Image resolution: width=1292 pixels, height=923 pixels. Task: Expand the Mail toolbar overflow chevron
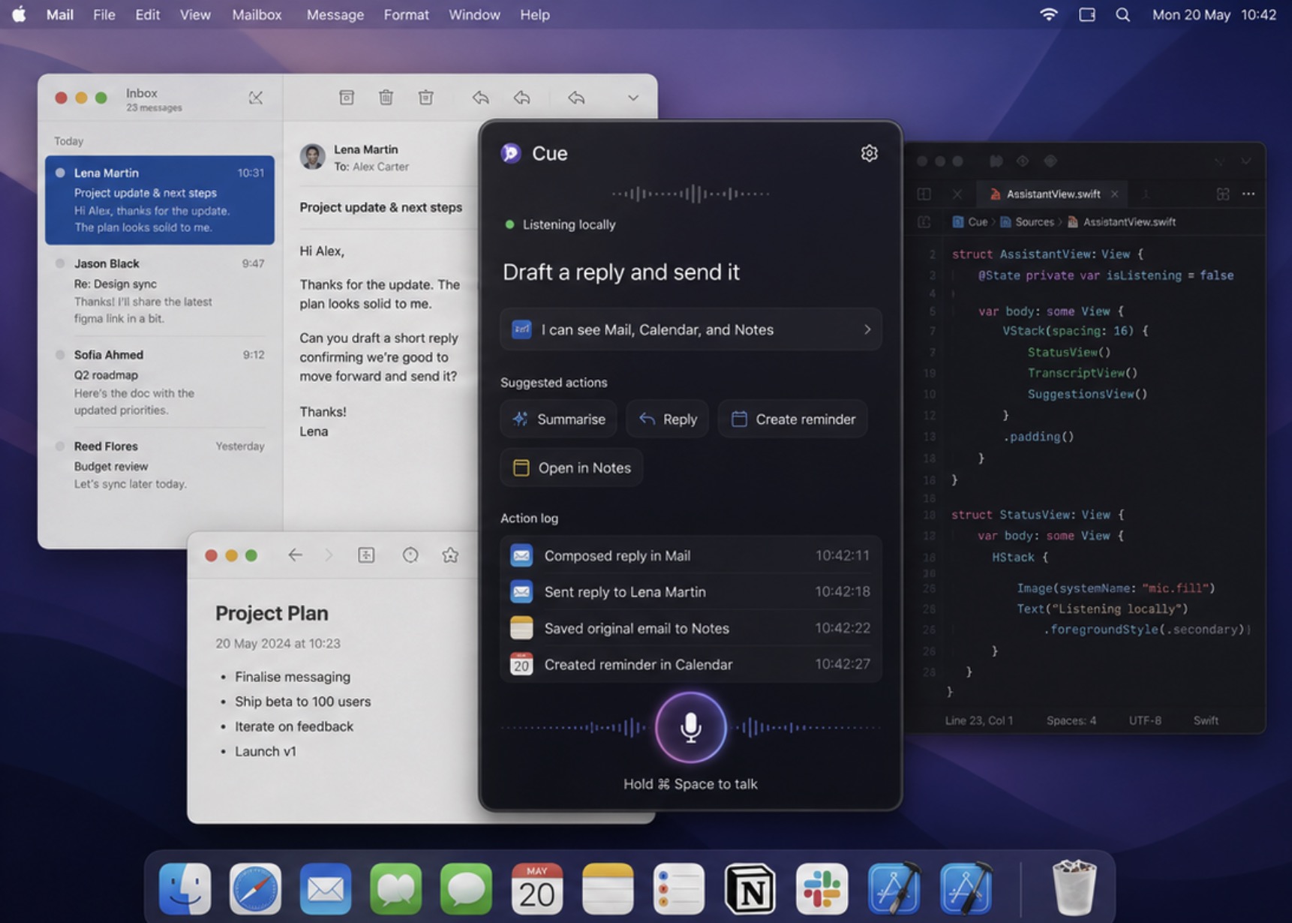(x=633, y=98)
